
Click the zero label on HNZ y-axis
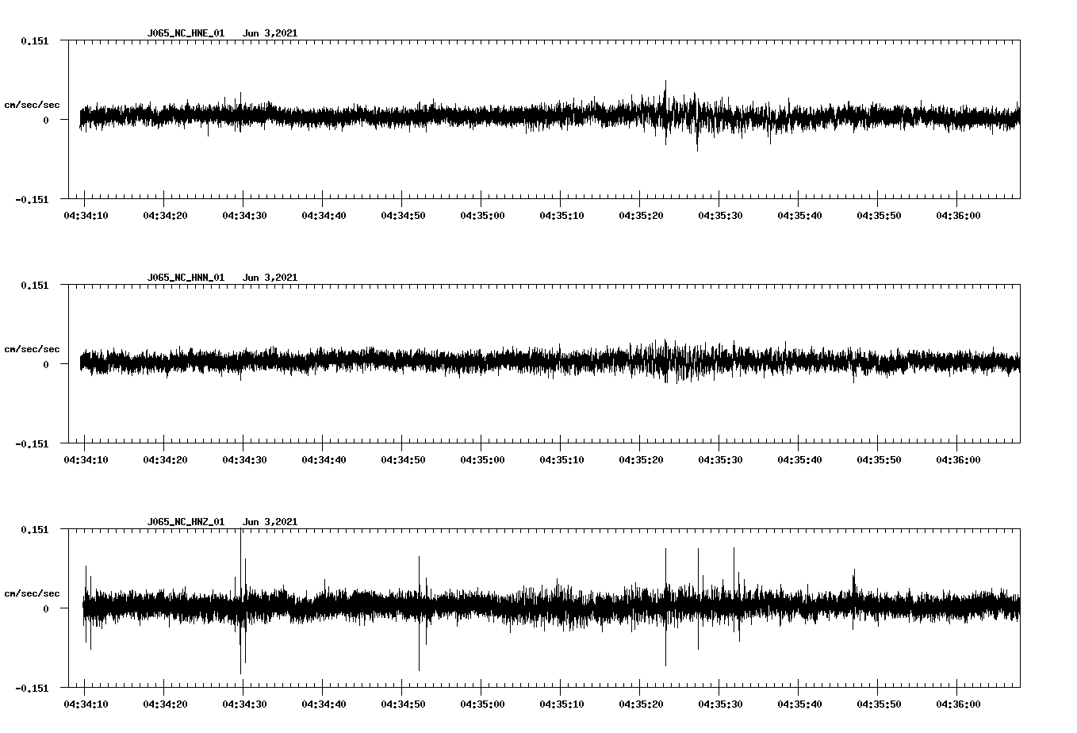click(x=46, y=609)
